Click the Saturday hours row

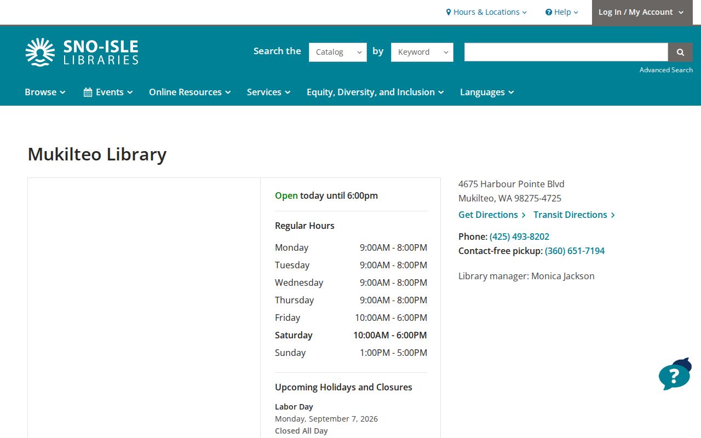tap(351, 335)
